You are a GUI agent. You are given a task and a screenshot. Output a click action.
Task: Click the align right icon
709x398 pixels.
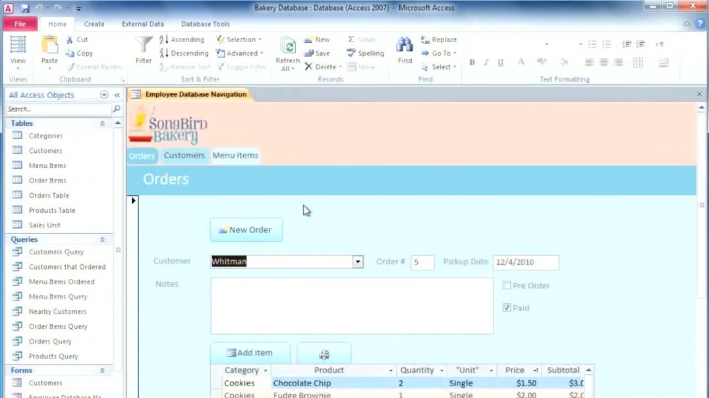click(618, 63)
